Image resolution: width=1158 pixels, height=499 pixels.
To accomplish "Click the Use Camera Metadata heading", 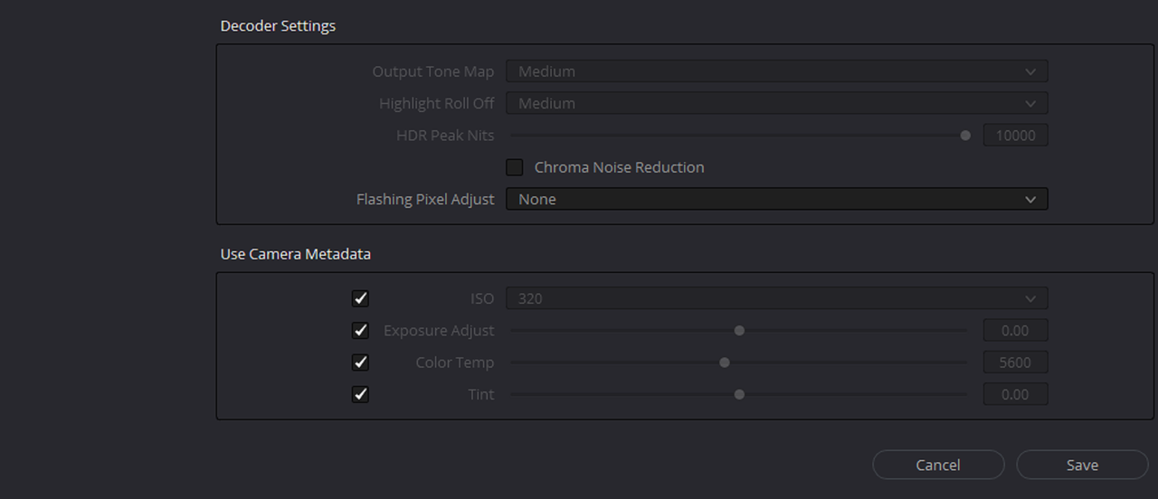I will 296,254.
